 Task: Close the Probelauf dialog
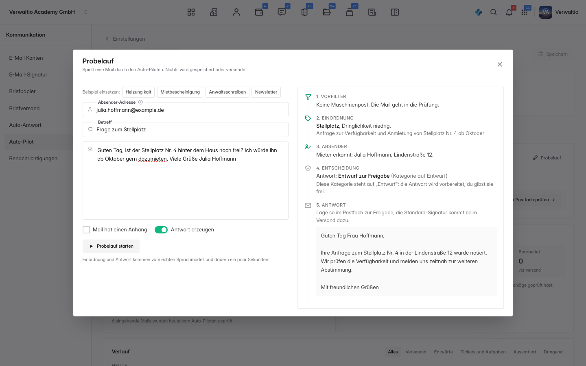(x=500, y=65)
